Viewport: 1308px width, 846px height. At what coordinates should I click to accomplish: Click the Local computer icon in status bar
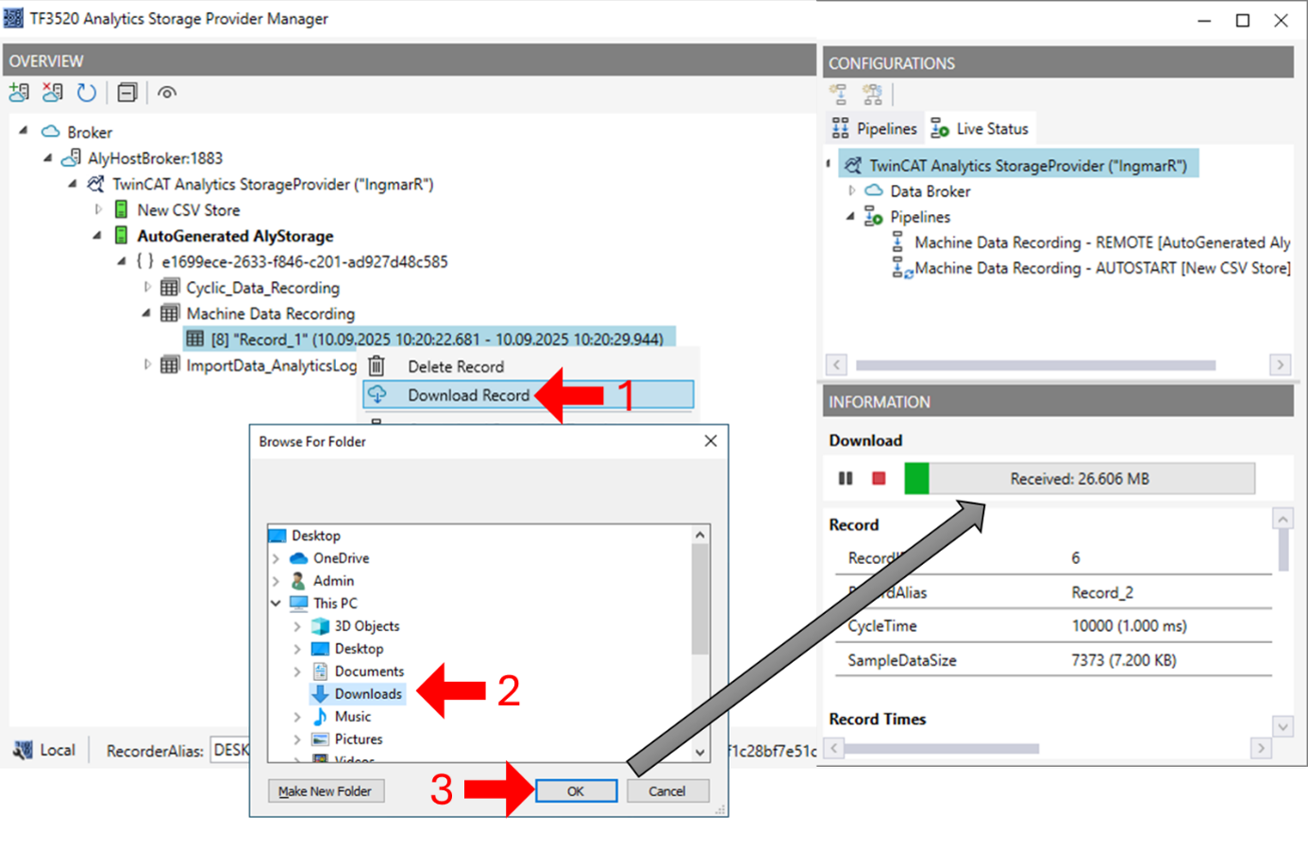tap(23, 751)
